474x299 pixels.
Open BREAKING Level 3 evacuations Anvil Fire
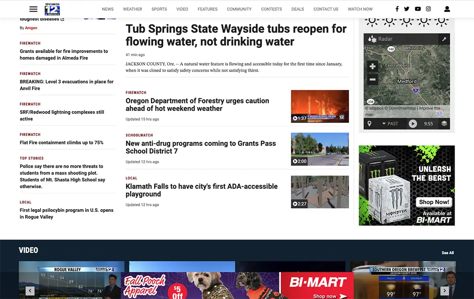point(66,85)
